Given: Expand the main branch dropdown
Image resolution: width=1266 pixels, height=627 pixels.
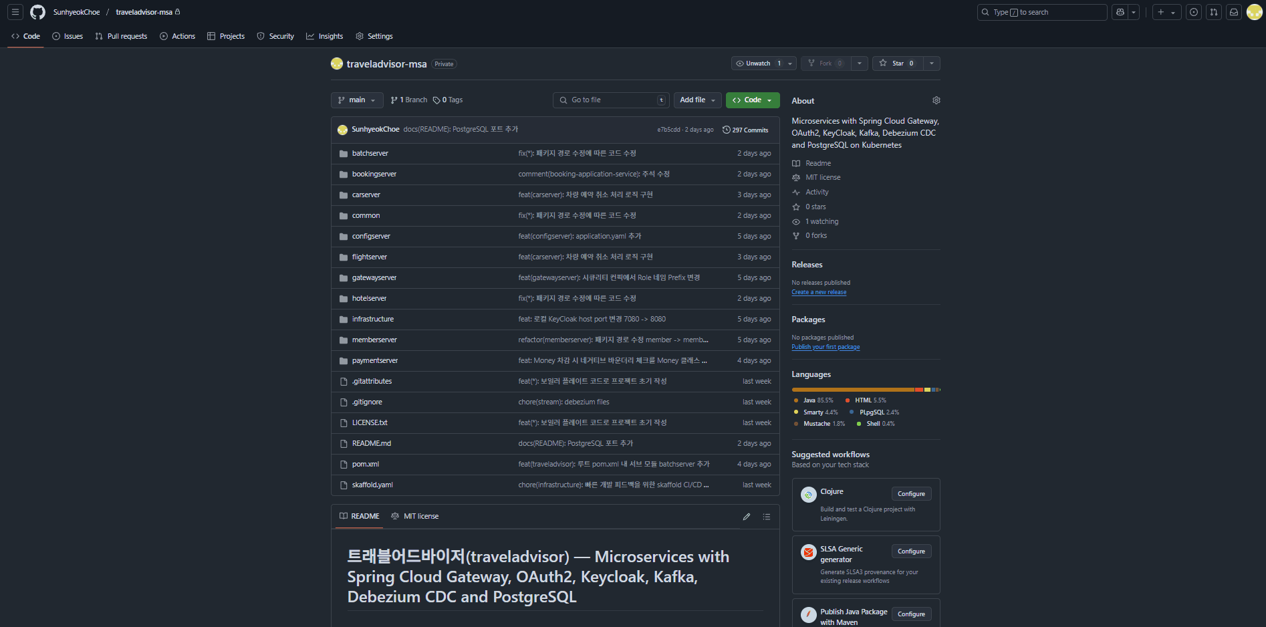Looking at the screenshot, I should (x=357, y=100).
